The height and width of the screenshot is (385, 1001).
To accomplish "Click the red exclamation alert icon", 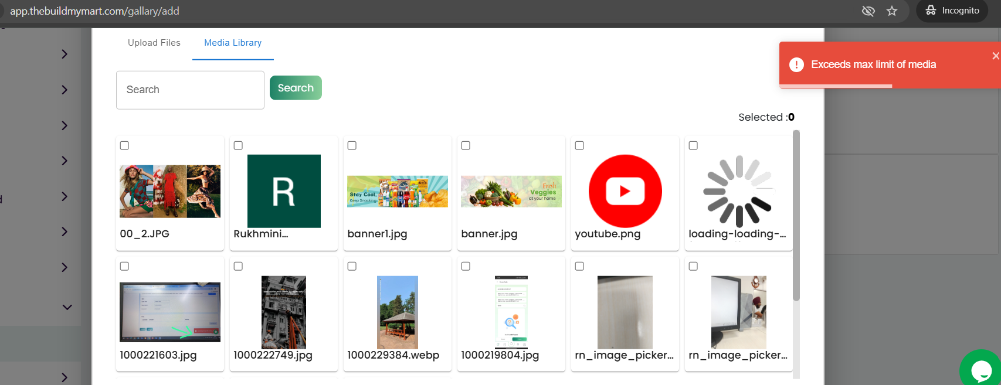I will click(x=796, y=64).
